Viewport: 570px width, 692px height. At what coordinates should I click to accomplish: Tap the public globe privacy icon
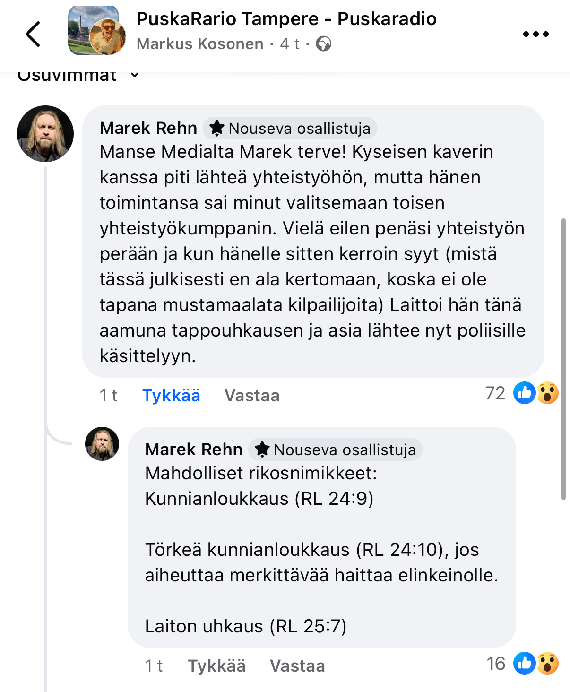(323, 44)
